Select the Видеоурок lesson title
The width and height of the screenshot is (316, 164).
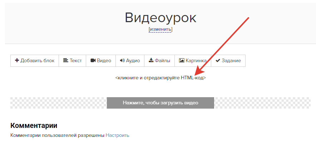161,18
